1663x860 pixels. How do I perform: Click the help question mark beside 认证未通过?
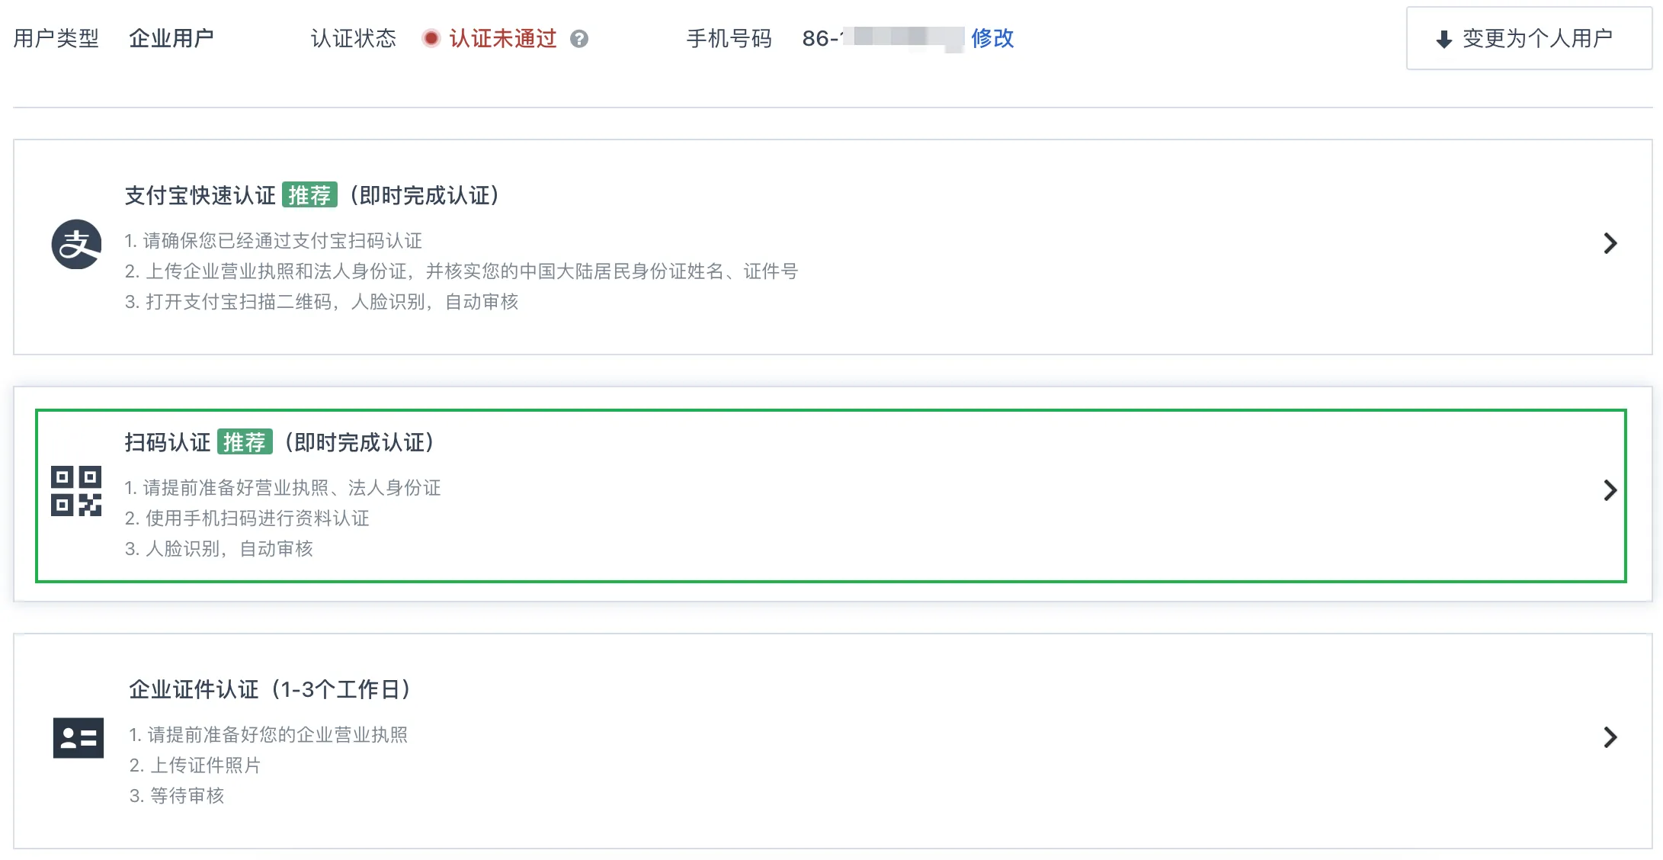coord(579,39)
